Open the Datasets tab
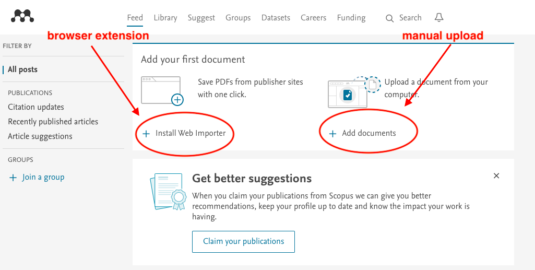 pos(276,18)
